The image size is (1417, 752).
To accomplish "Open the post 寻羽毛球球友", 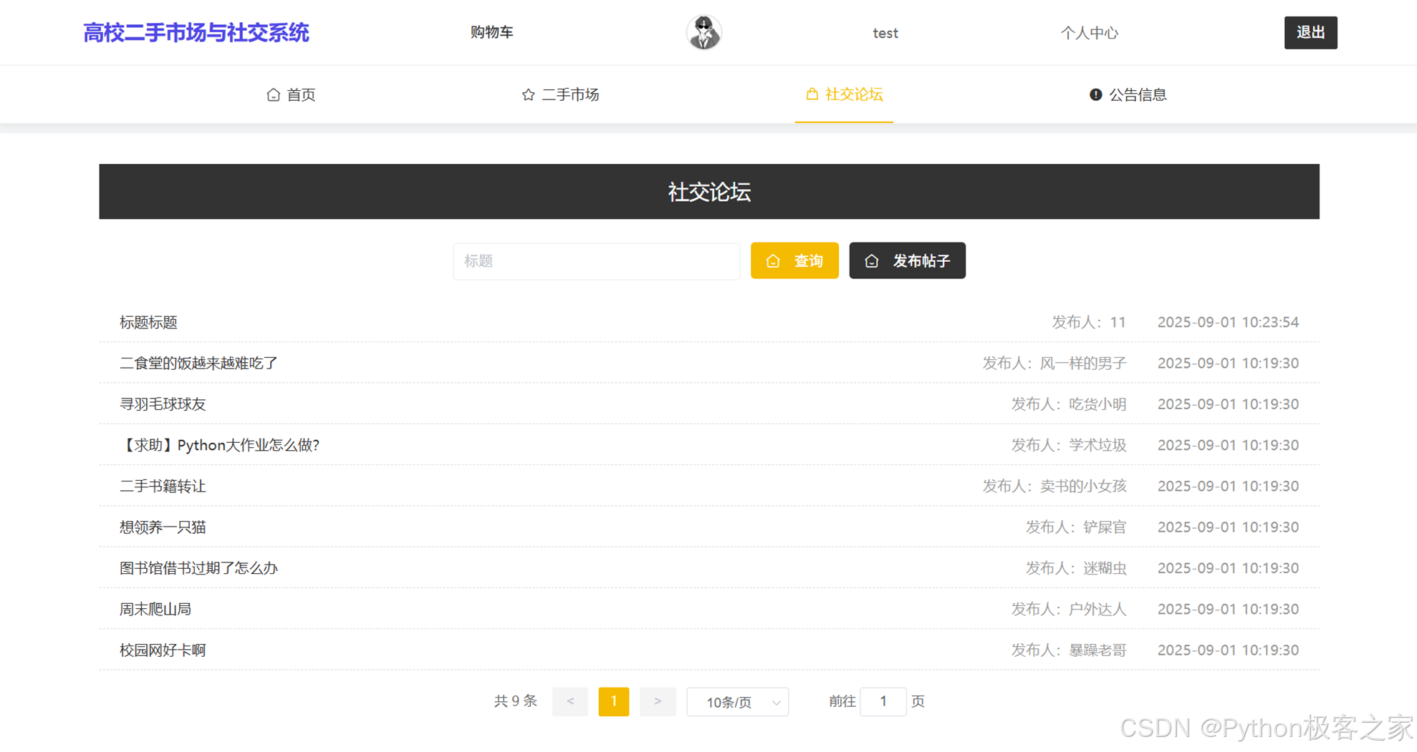I will coord(163,404).
